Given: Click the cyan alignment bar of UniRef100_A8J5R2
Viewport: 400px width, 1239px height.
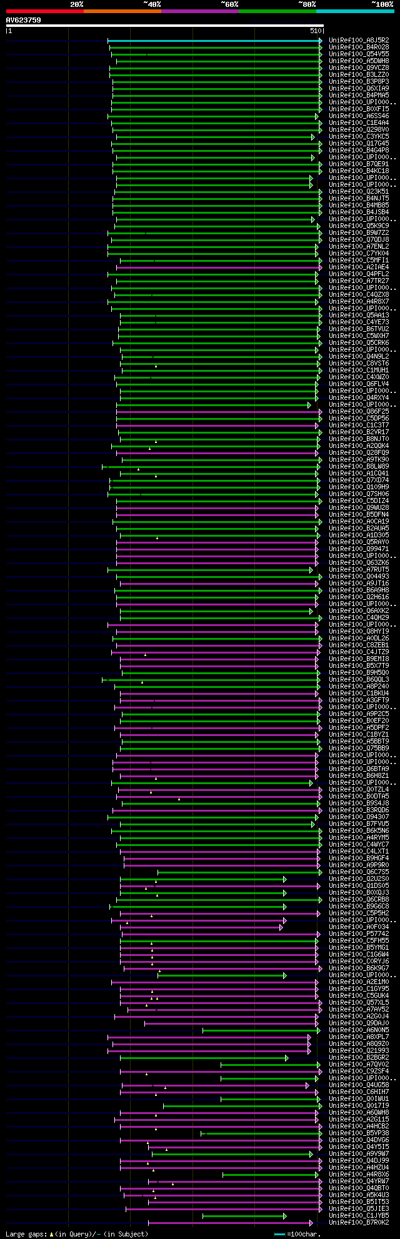Looking at the screenshot, I should coord(214,40).
